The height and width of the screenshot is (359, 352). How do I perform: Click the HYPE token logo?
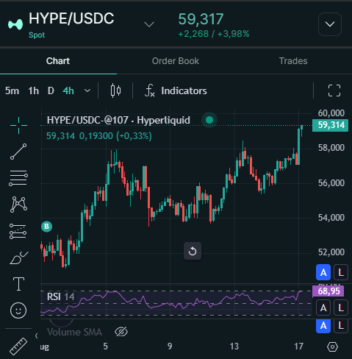[x=15, y=24]
